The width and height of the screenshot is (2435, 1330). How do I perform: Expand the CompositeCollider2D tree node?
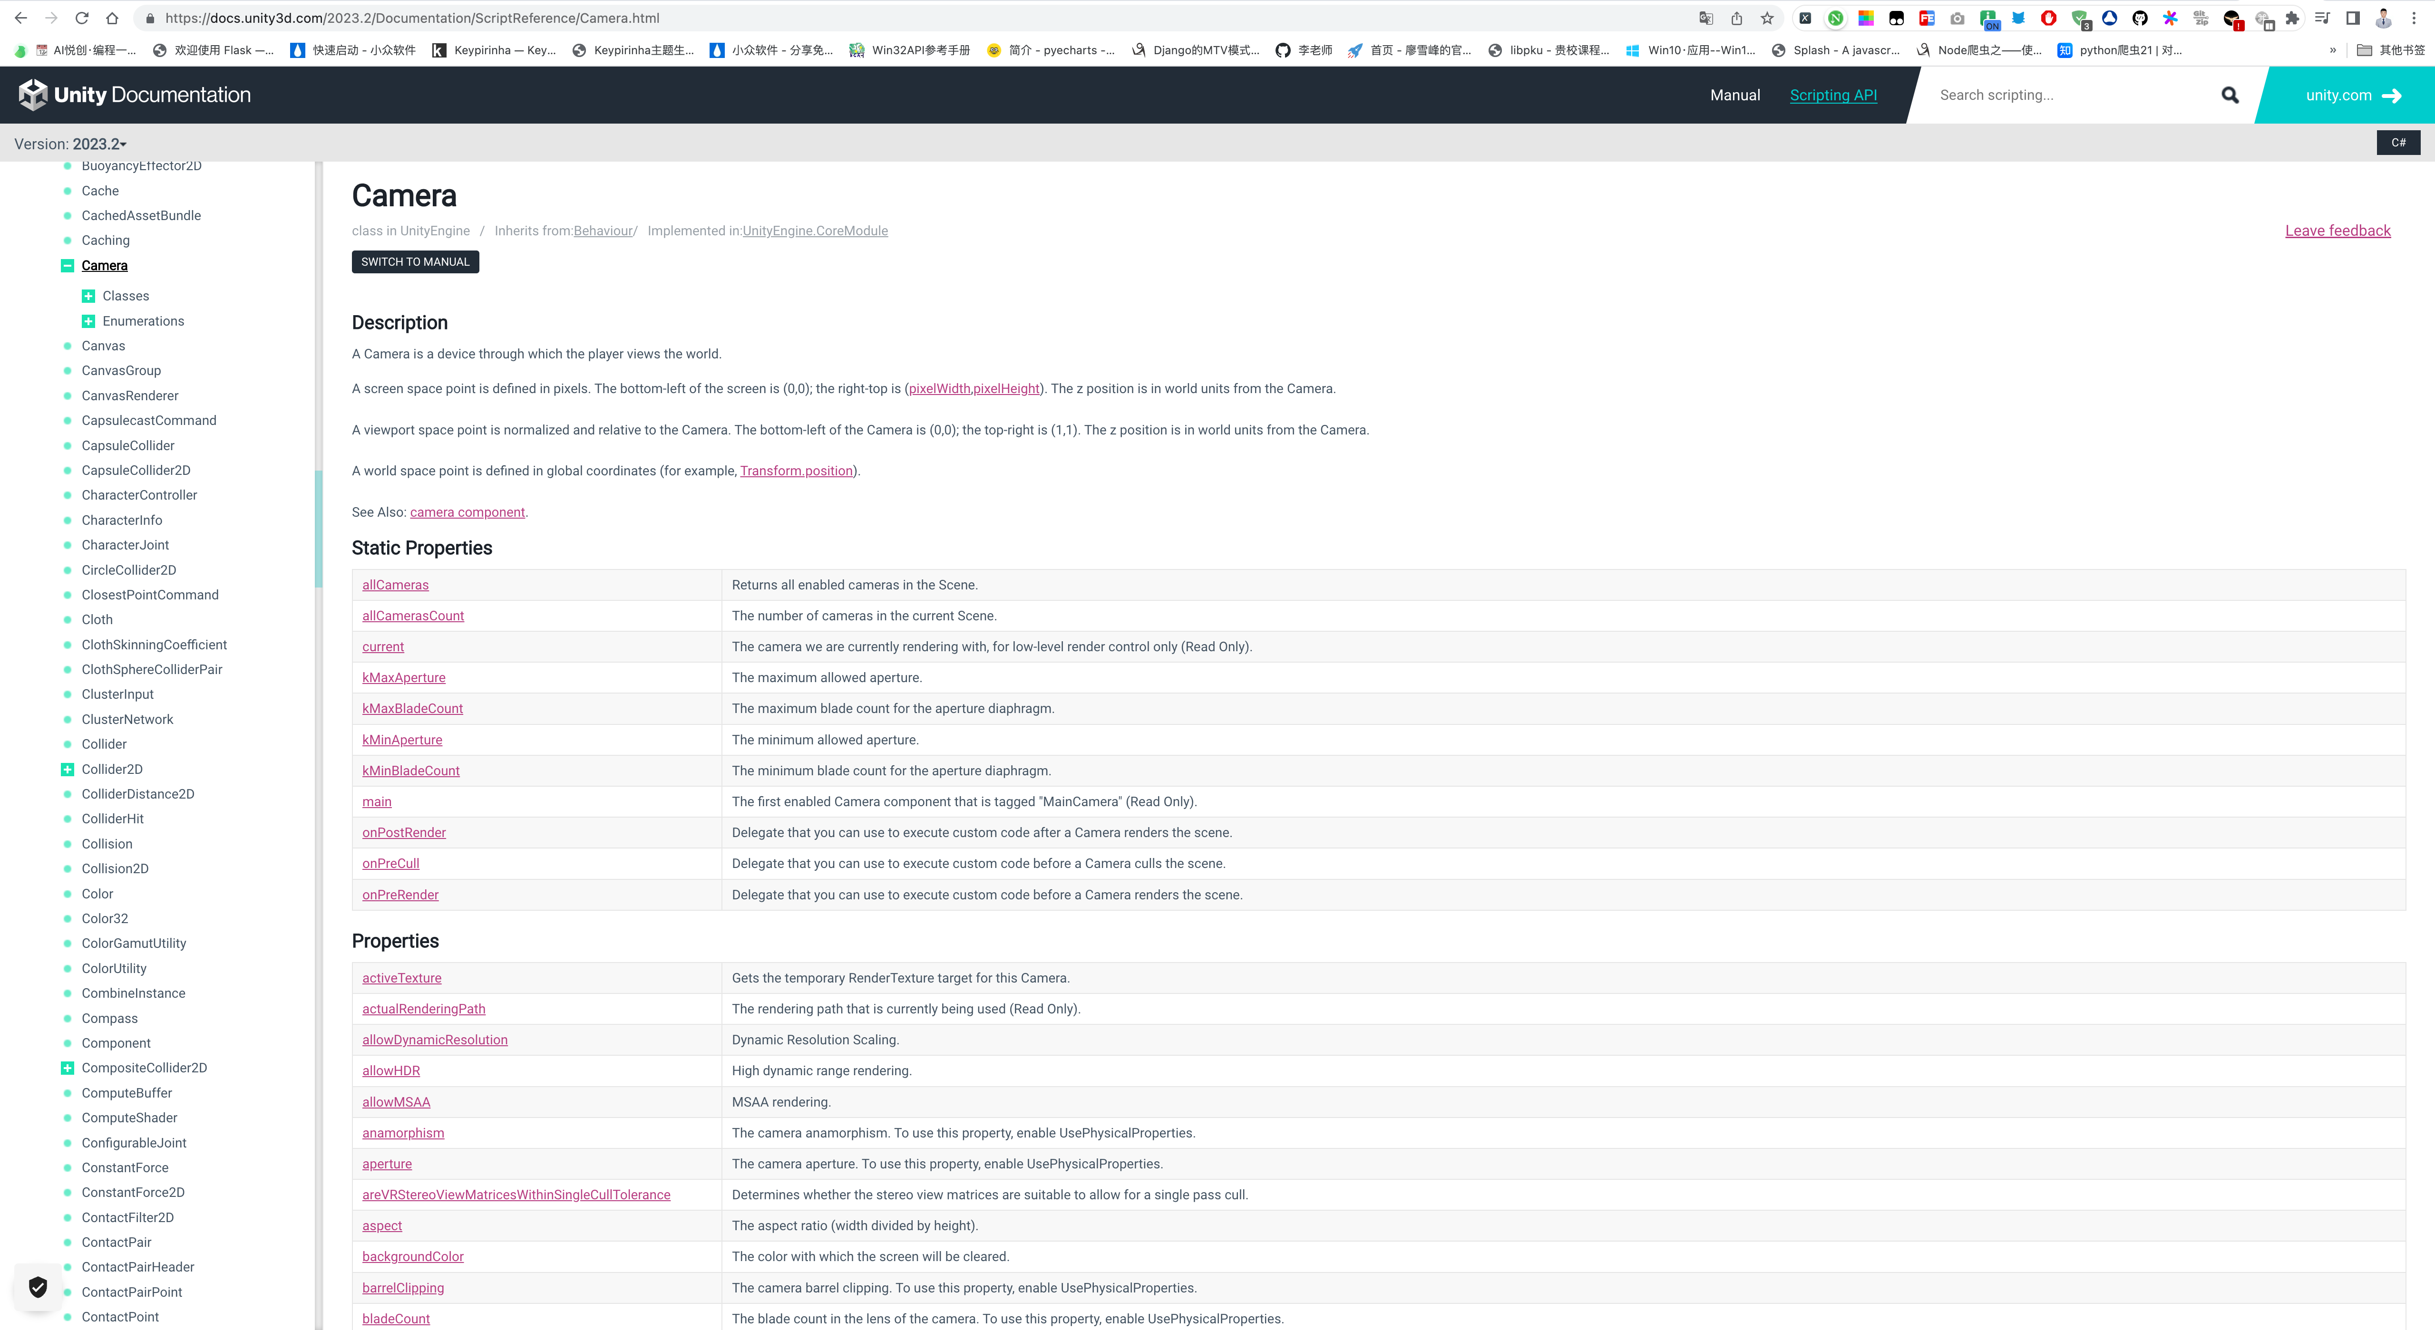point(67,1068)
